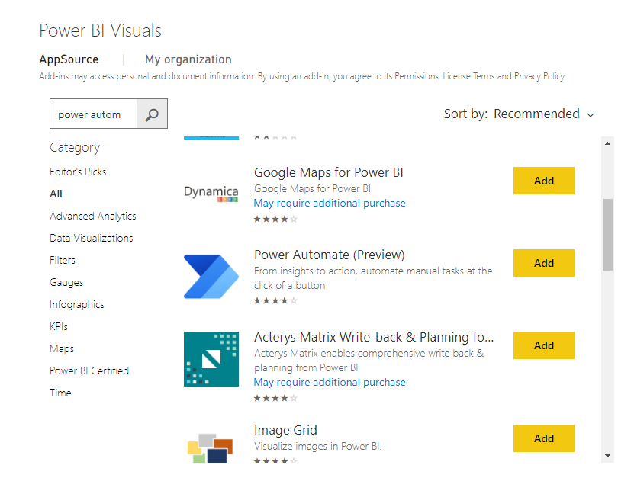Image resolution: width=618 pixels, height=494 pixels.
Task: Add Google Maps for Power BI
Action: [x=543, y=181]
